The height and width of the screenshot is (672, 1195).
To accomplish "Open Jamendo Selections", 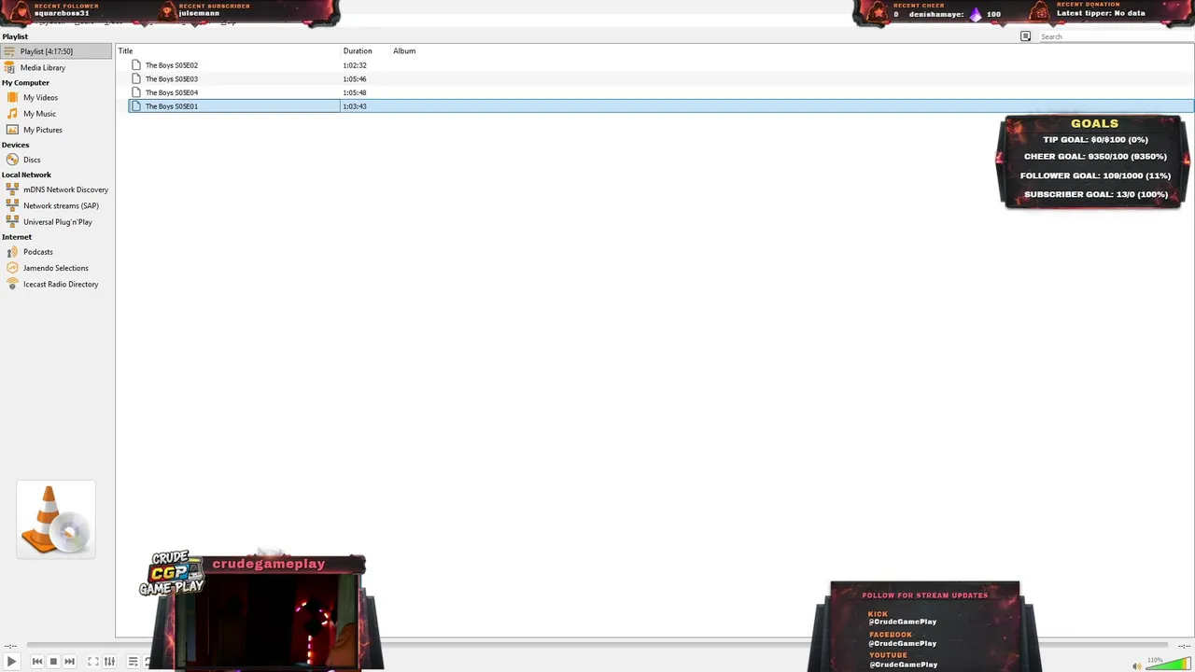I will tap(56, 268).
